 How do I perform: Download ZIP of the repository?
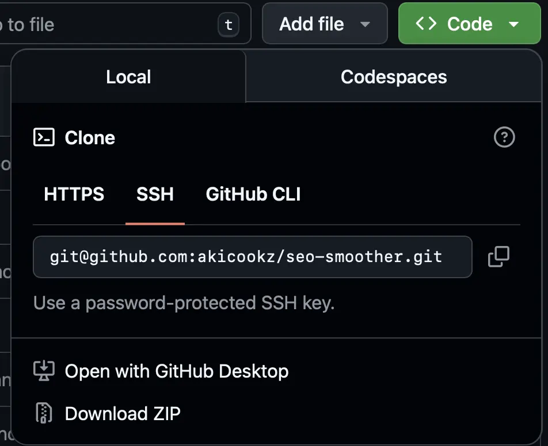(x=123, y=413)
